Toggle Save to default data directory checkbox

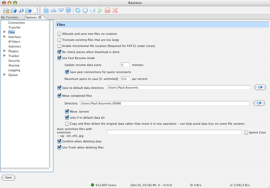pos(59,88)
